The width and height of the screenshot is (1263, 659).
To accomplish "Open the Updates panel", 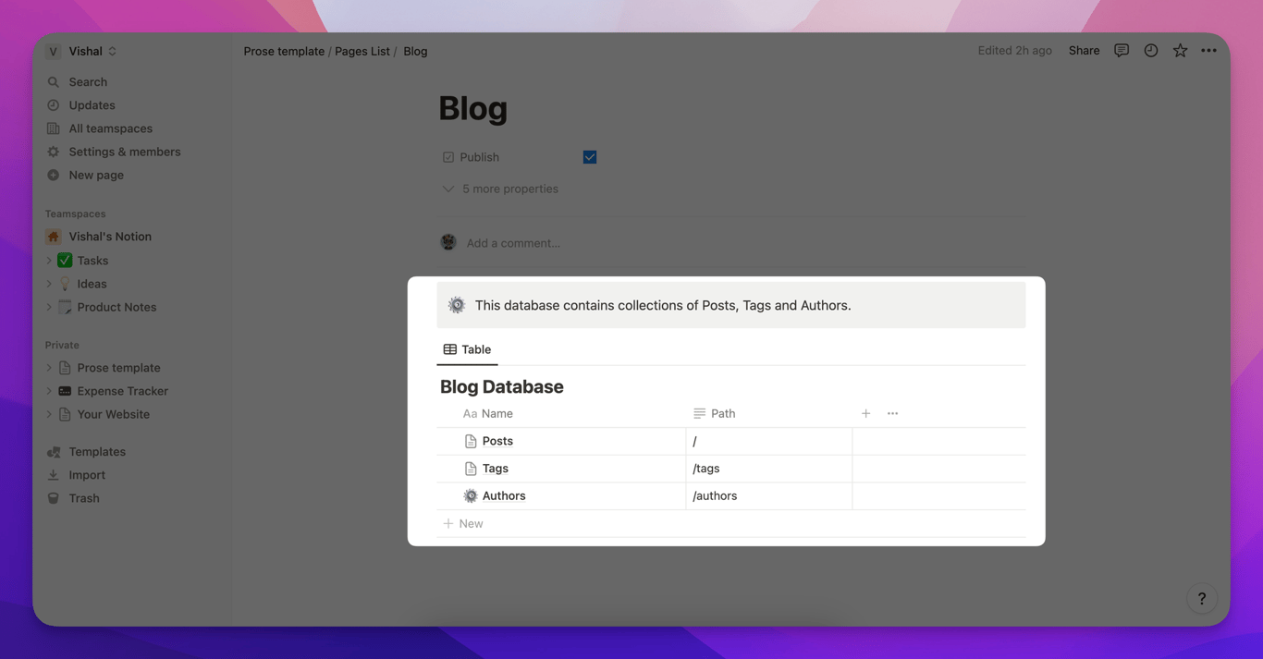I will (92, 104).
